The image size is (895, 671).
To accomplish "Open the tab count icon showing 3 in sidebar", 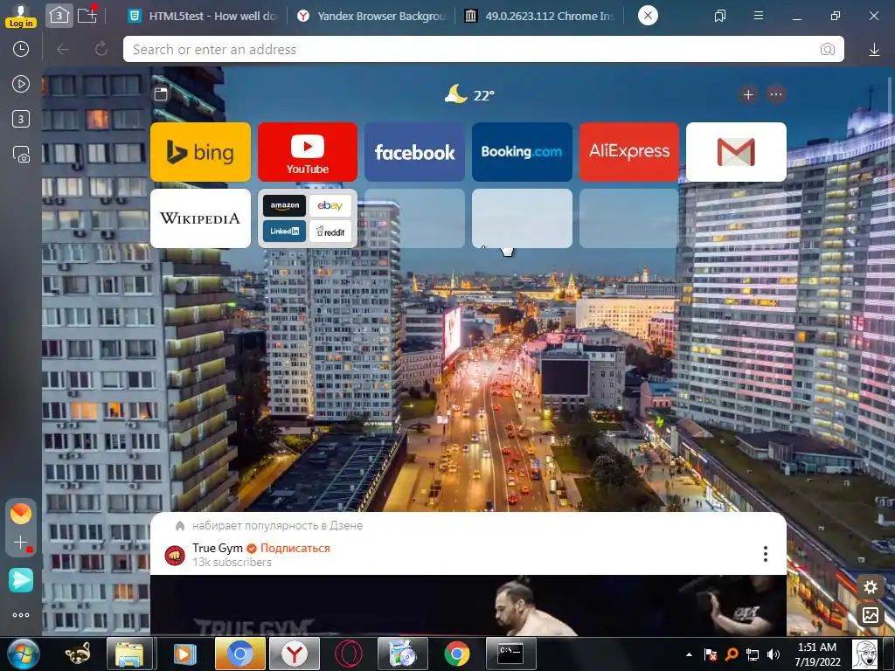I will (x=21, y=119).
